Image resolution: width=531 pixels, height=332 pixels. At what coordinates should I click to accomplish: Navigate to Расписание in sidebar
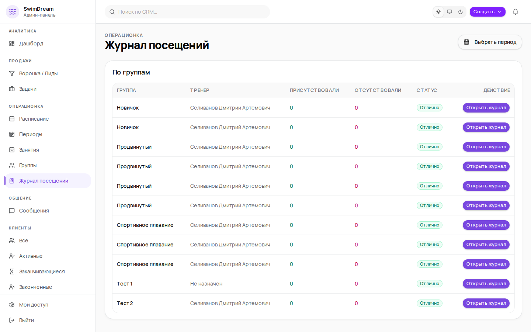coord(48,119)
